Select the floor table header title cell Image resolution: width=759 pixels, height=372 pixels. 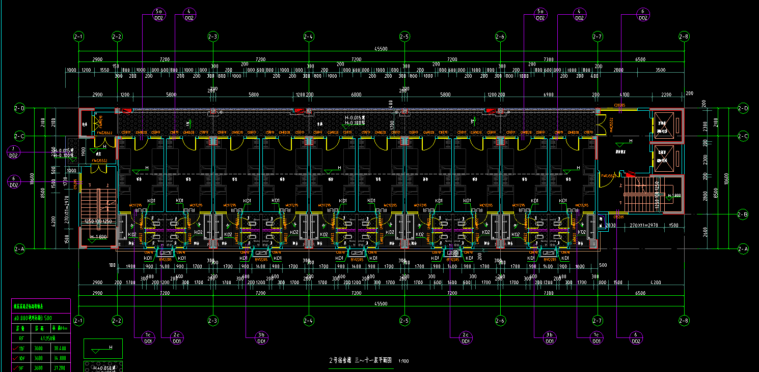41,306
